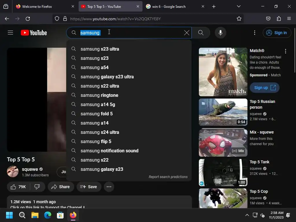Open the Match ad thumbnail
The image size is (296, 222).
click(223, 72)
